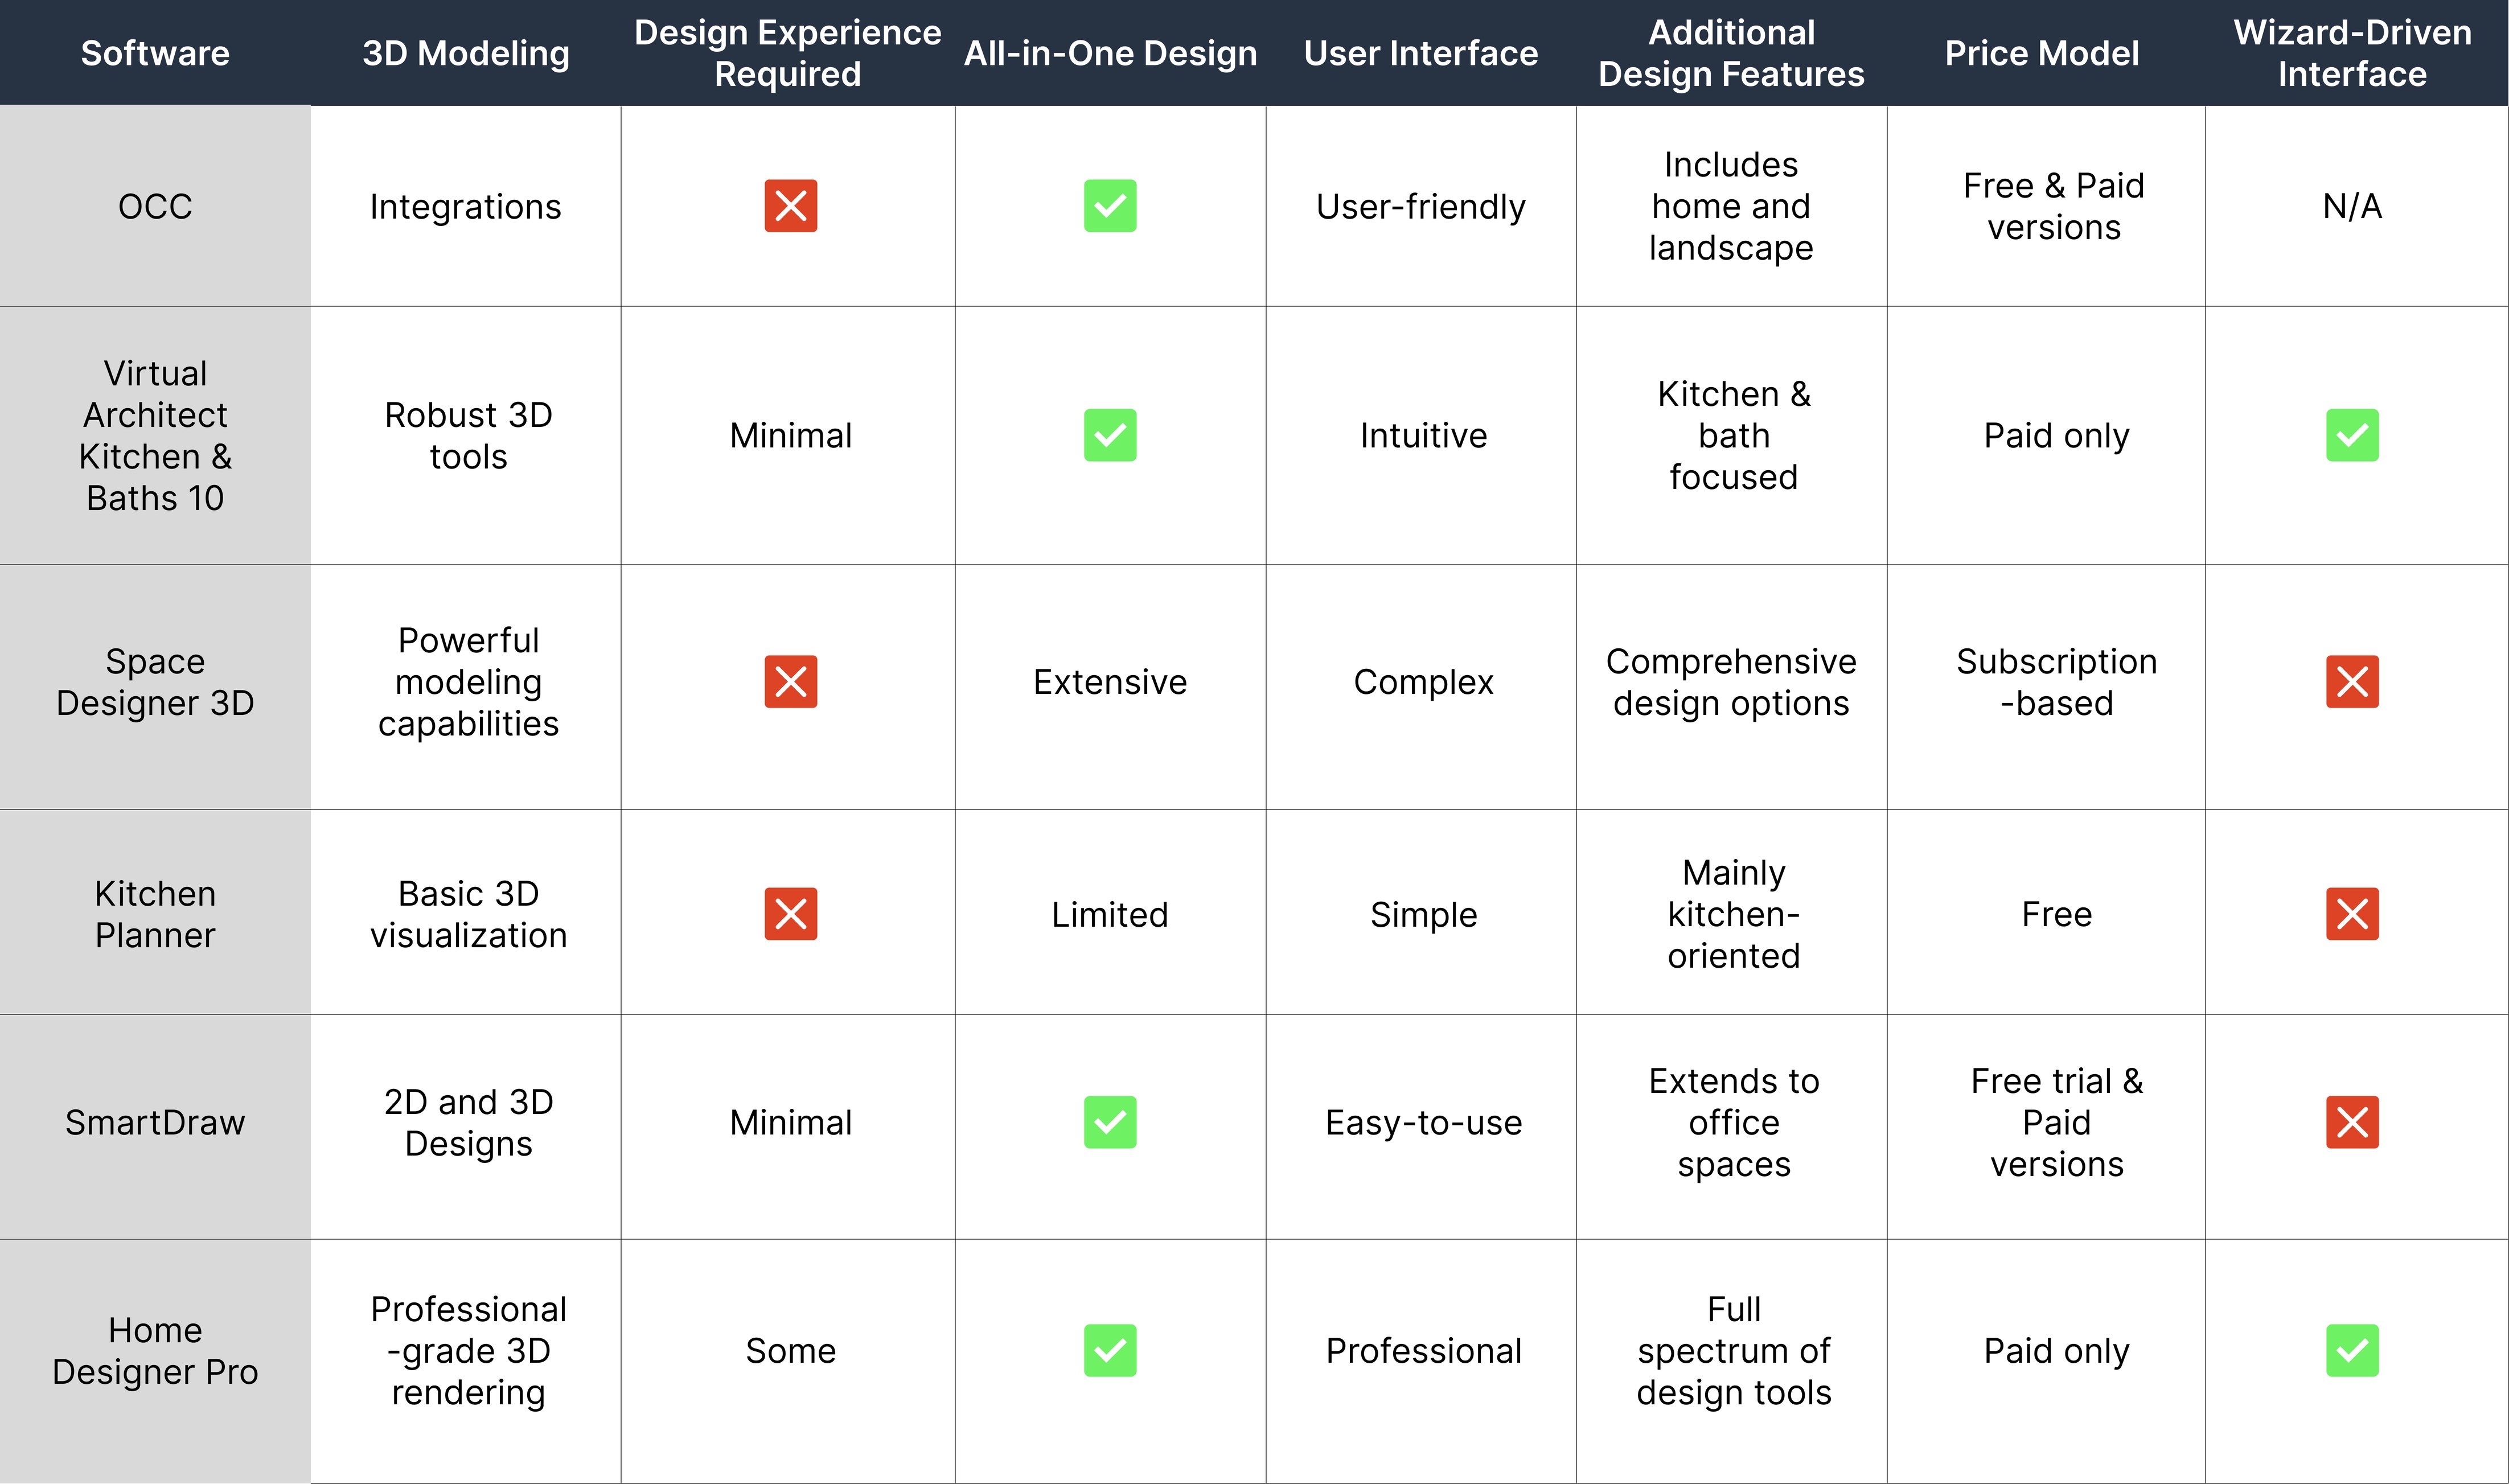This screenshot has width=2509, height=1484.
Task: Click the Software column header
Action: [x=155, y=53]
